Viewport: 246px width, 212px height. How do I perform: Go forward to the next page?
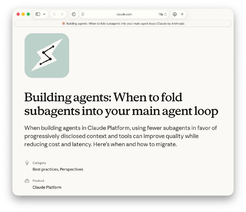pos(62,14)
